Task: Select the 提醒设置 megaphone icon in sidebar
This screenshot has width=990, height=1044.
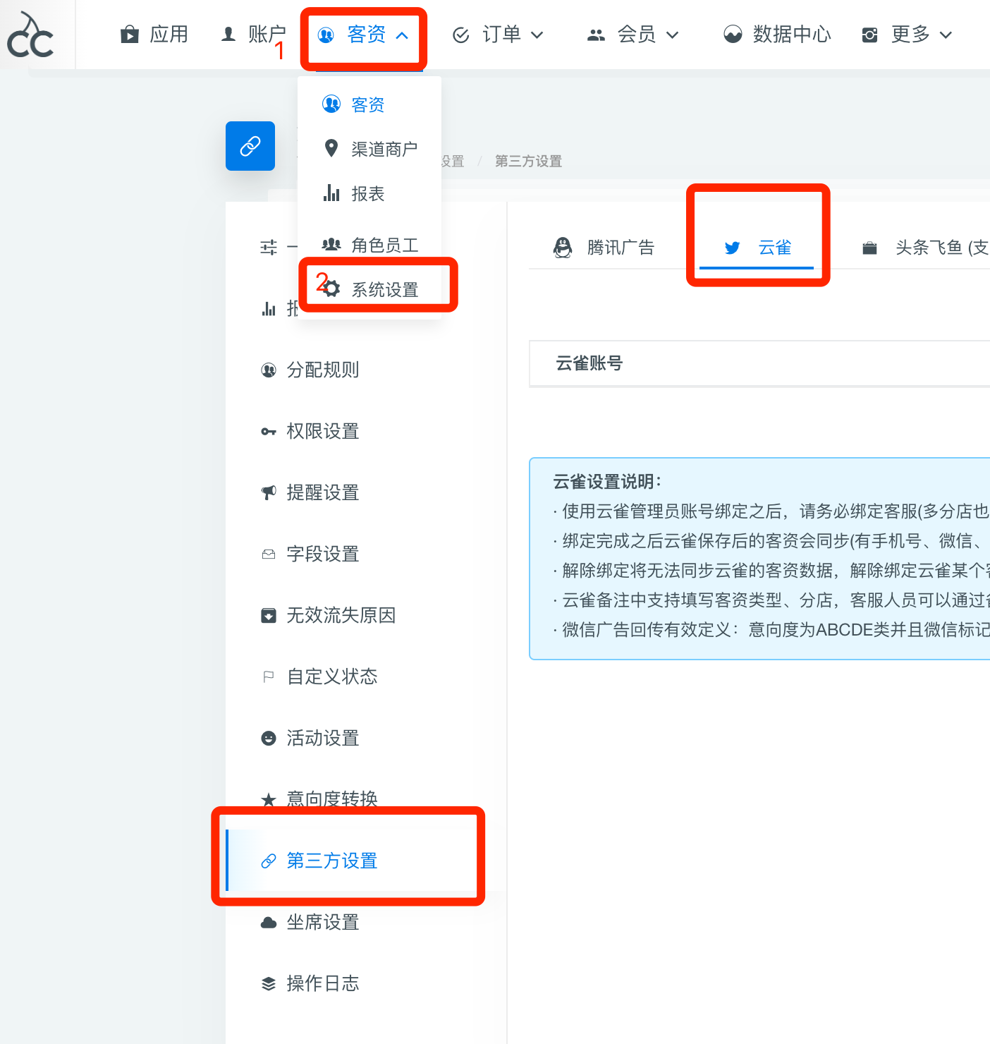Action: [x=269, y=492]
